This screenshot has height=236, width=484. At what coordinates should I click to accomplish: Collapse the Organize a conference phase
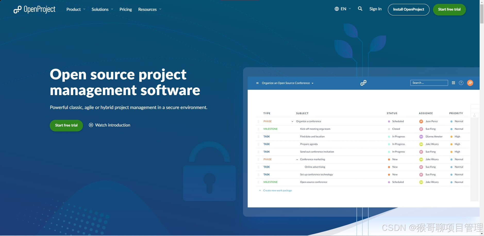[x=292, y=121]
